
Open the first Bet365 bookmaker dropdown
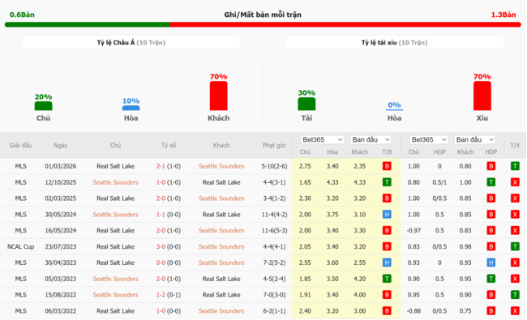click(322, 139)
